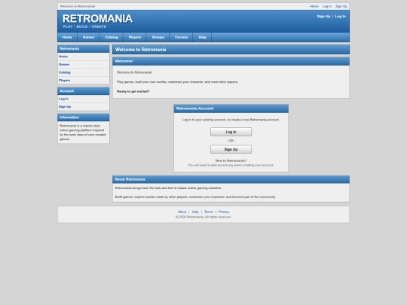
Task: Click Sign Up in the blue header banner
Action: [x=323, y=17]
